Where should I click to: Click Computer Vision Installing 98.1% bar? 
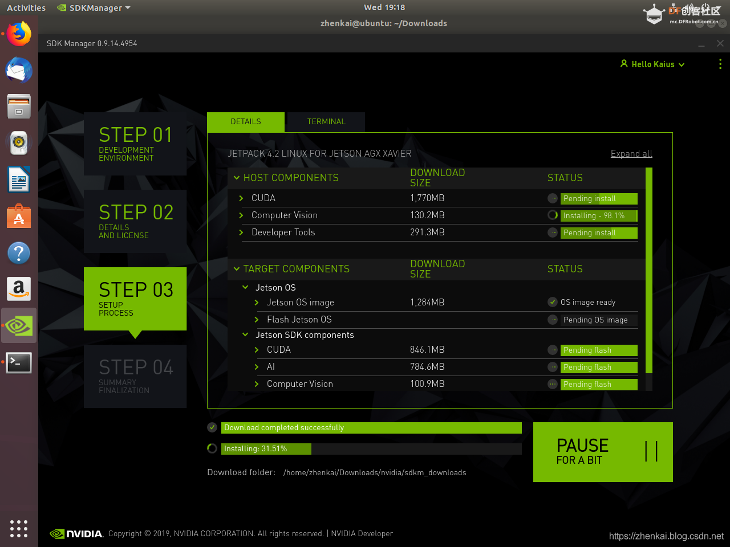599,215
